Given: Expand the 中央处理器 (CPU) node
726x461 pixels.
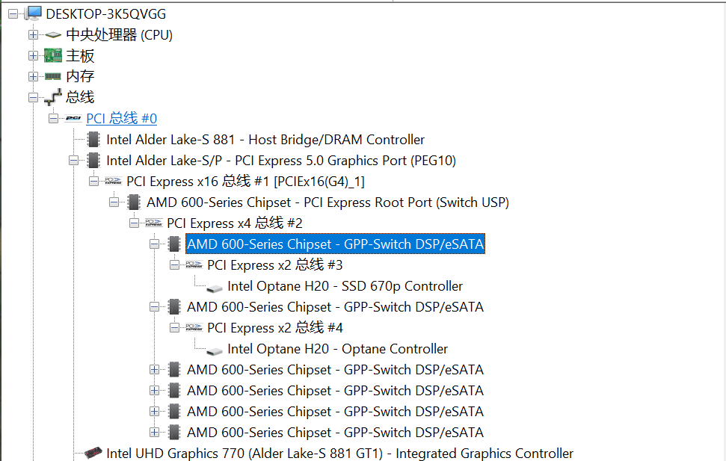Looking at the screenshot, I should [x=34, y=34].
